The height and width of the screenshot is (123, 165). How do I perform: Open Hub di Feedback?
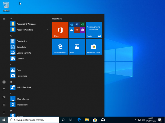point(29,87)
